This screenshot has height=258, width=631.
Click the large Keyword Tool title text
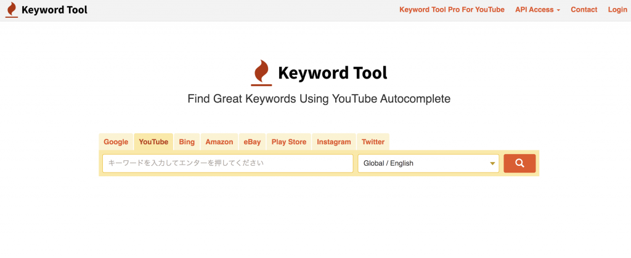click(x=332, y=73)
